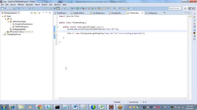Maximize the Package Explorer view
This screenshot has width=197, height=110.
click(50, 13)
